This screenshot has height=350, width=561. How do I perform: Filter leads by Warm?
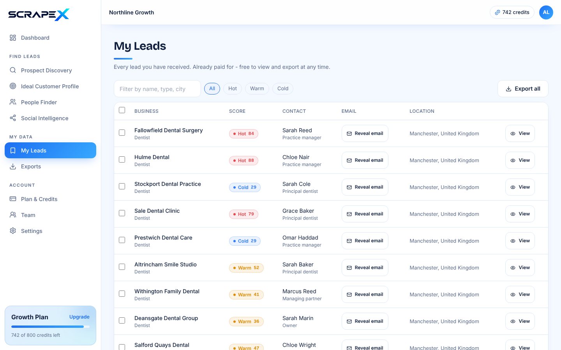click(257, 89)
